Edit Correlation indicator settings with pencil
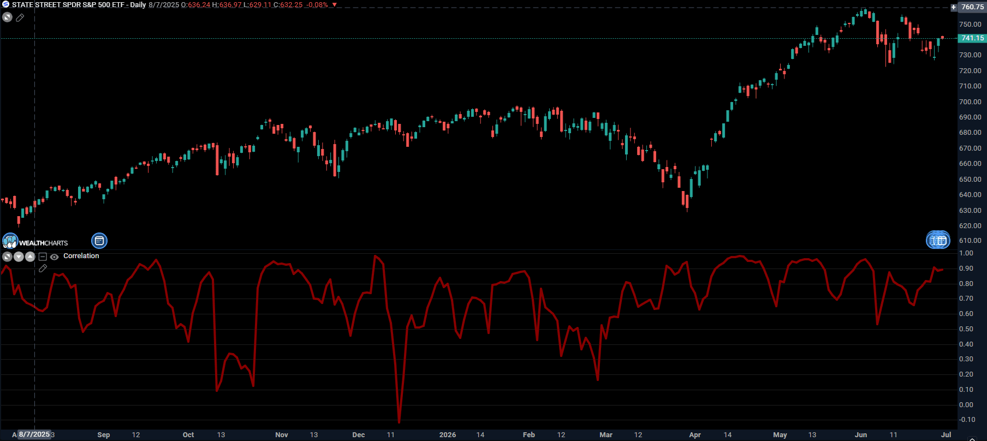This screenshot has width=987, height=441. tap(43, 269)
